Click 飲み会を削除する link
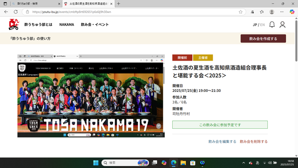Image resolution: width=298 pixels, height=168 pixels. point(253,141)
